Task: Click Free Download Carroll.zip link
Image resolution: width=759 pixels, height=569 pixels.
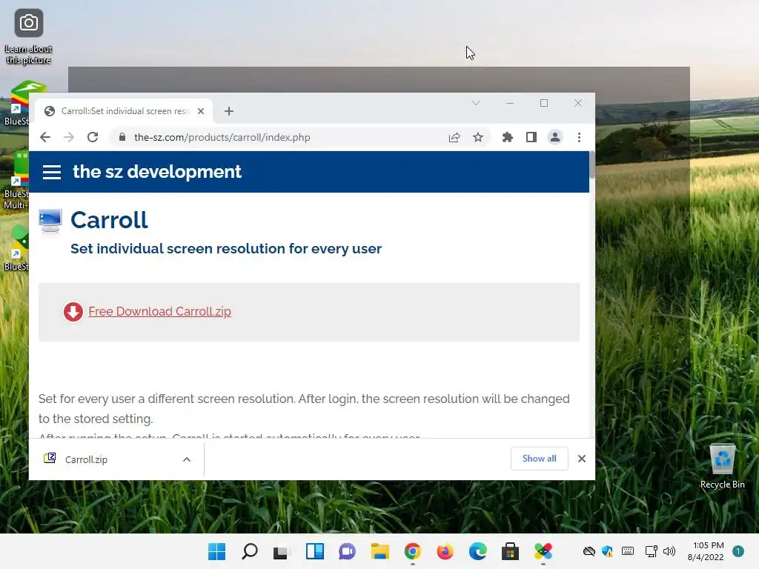Action: pos(160,312)
